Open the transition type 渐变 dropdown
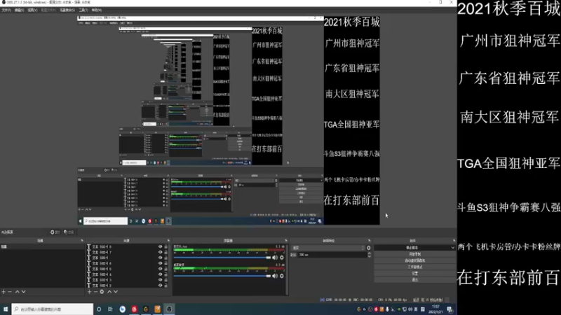 tap(328, 248)
